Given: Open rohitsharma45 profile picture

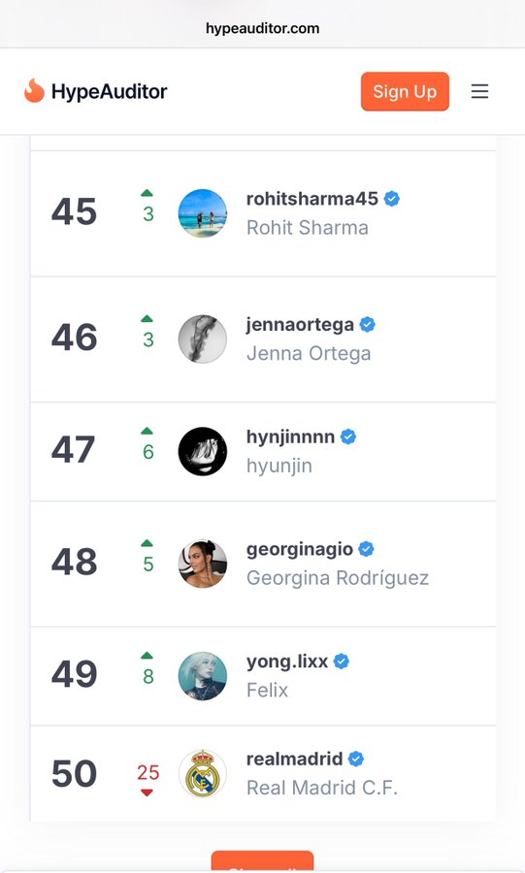Looking at the screenshot, I should (202, 213).
